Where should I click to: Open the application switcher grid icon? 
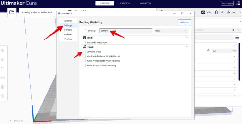238,3
